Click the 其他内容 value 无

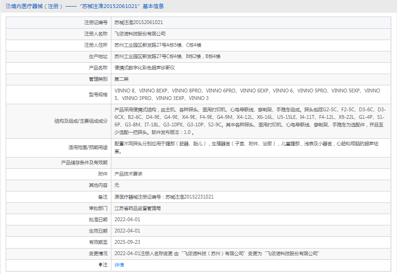click(x=117, y=185)
